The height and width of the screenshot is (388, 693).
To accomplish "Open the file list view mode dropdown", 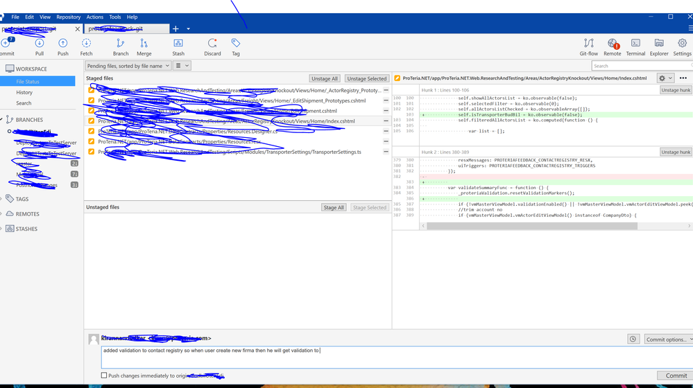I will tap(182, 66).
